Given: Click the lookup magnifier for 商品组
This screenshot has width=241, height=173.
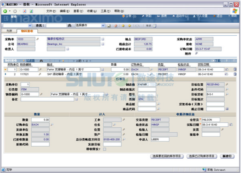Looking at the screenshot, I should click(158, 104).
